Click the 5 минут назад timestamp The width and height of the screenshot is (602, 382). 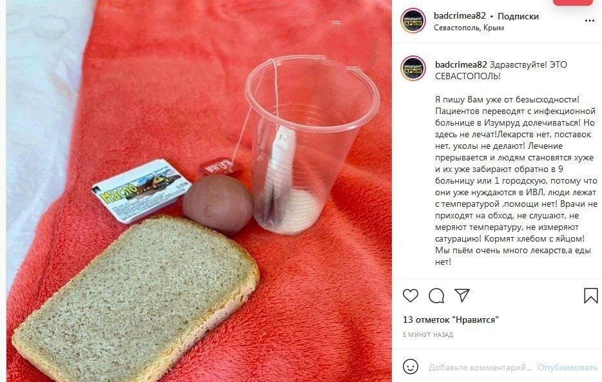[428, 334]
